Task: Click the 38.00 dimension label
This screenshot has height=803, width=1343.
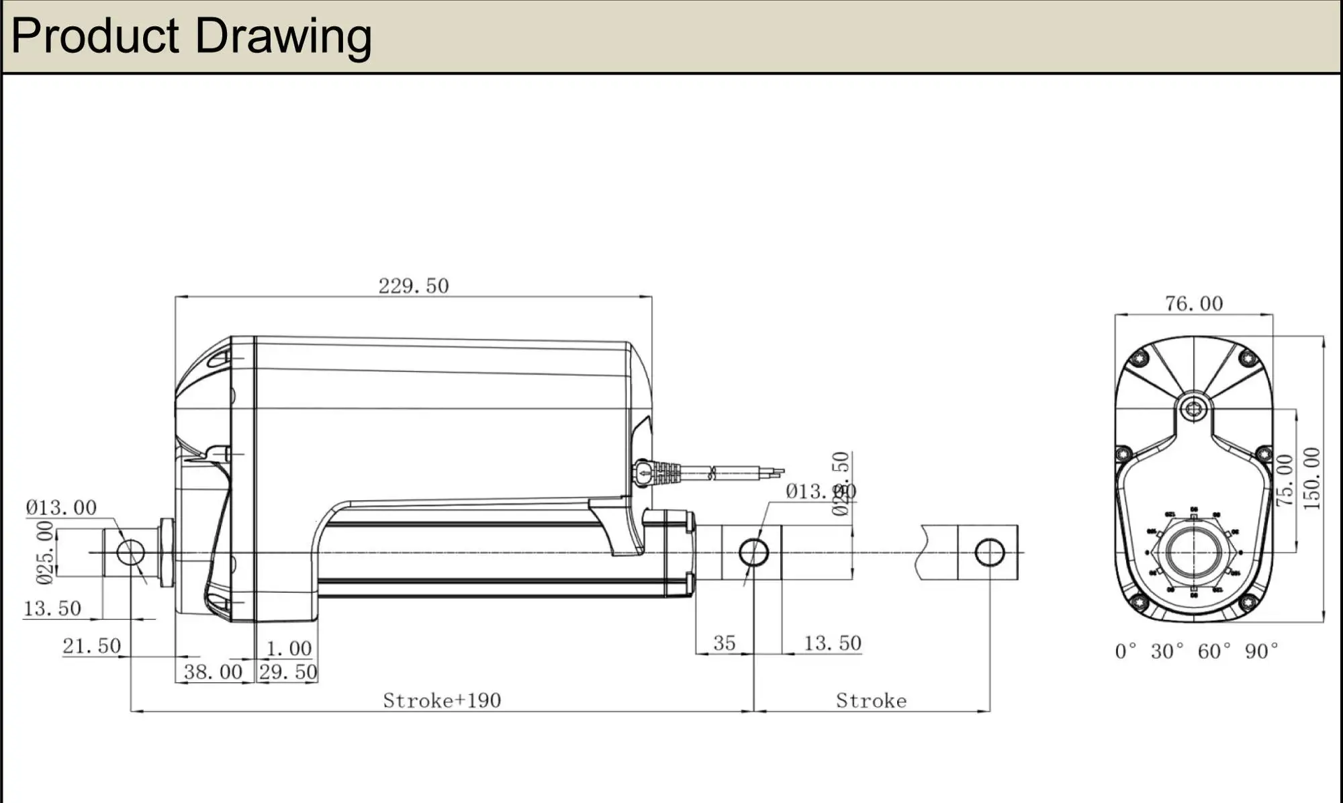Action: click(x=213, y=671)
